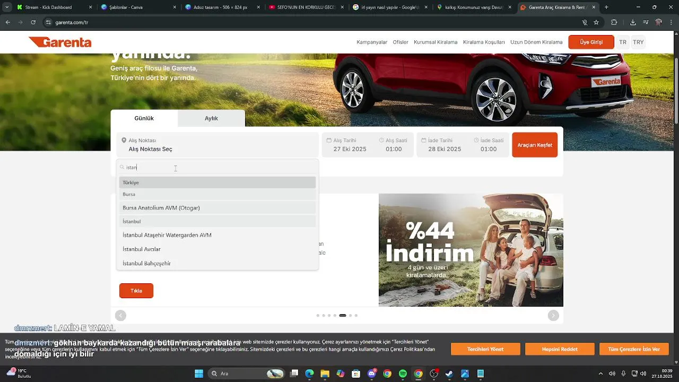Viewport: 679px width, 382px height.
Task: Open a new browser tab
Action: pos(606,7)
